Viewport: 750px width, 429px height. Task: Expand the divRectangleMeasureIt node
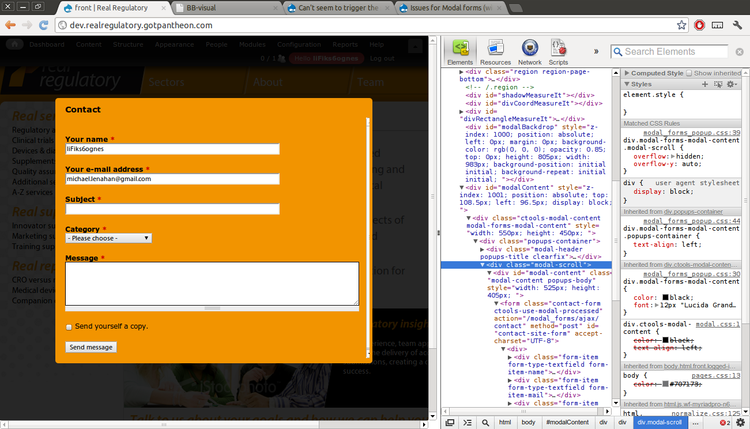(x=461, y=111)
